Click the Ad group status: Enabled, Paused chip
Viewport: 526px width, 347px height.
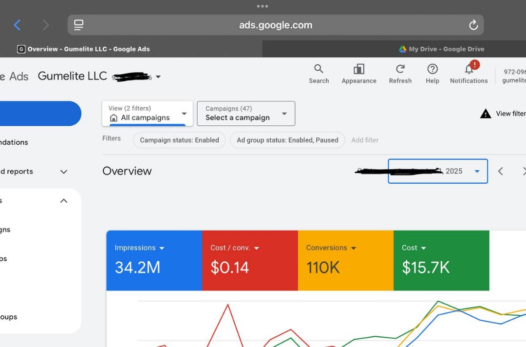point(287,140)
